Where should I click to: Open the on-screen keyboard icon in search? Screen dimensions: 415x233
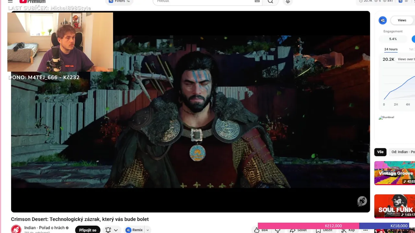[257, 1]
